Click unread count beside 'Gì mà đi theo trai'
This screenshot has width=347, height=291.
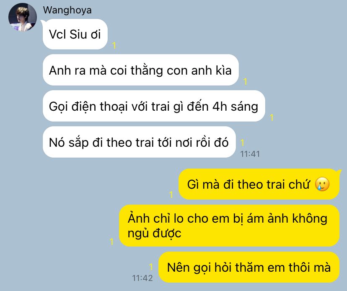pyautogui.click(x=171, y=195)
